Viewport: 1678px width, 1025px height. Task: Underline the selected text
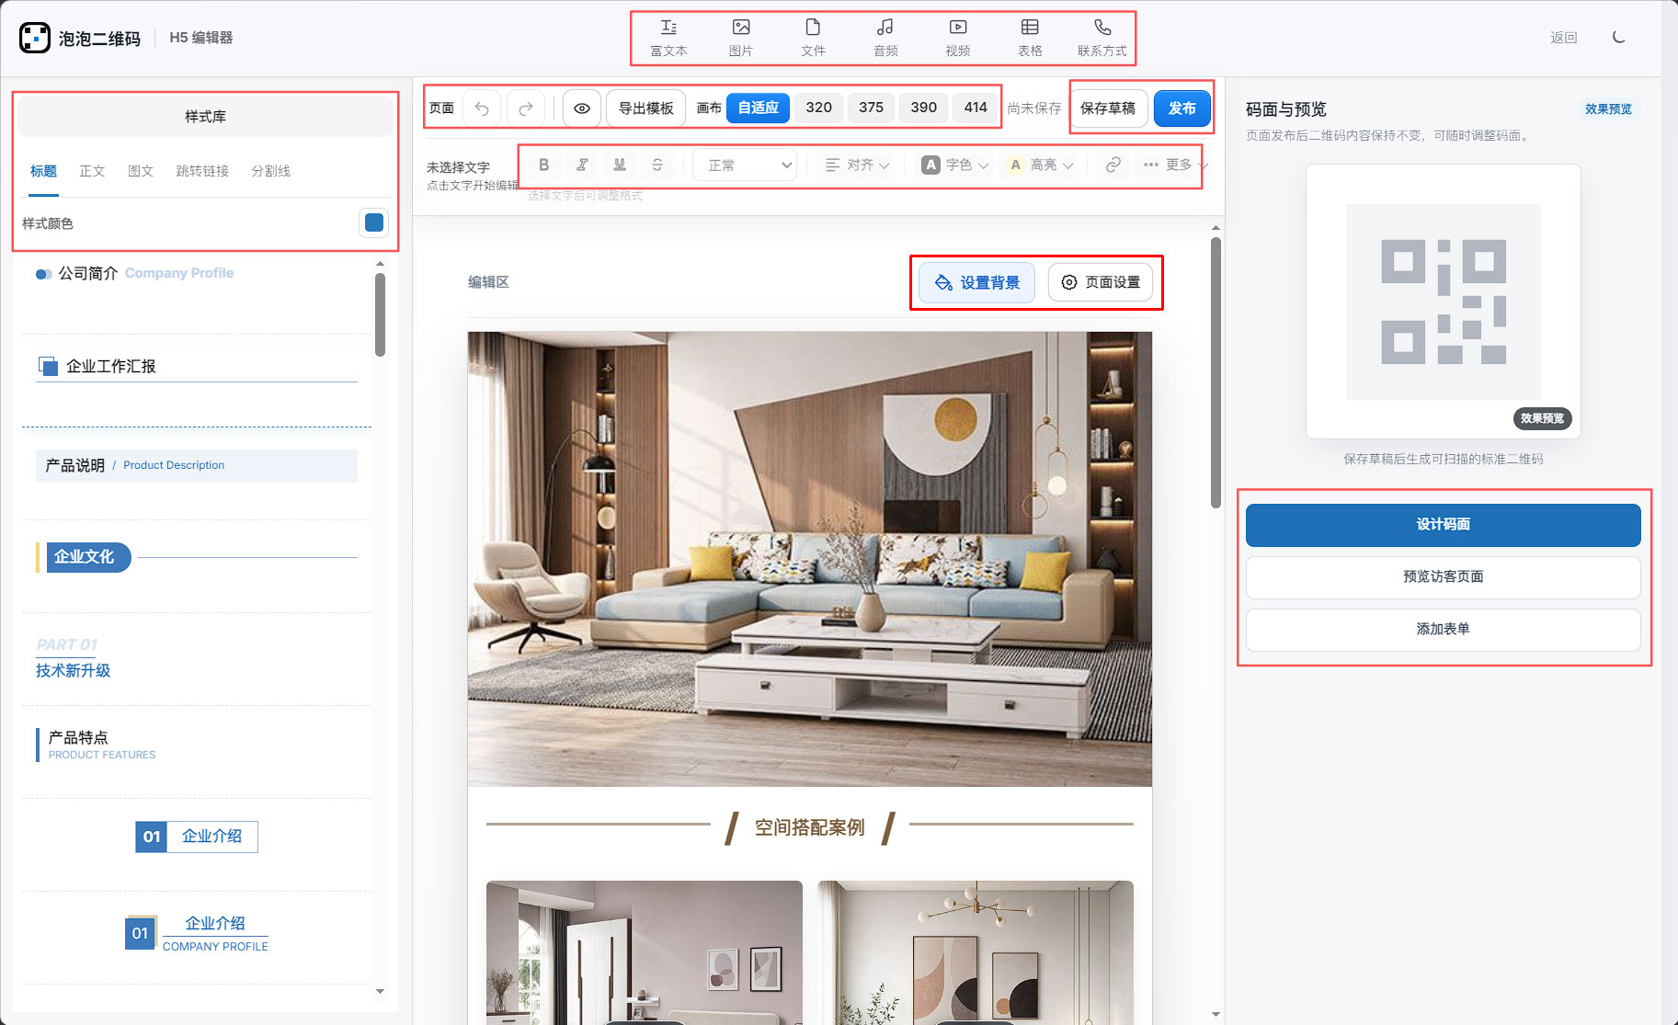pos(620,165)
